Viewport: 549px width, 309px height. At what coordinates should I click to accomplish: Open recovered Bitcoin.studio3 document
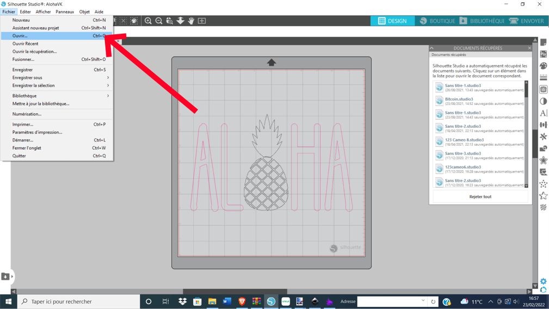(479, 101)
